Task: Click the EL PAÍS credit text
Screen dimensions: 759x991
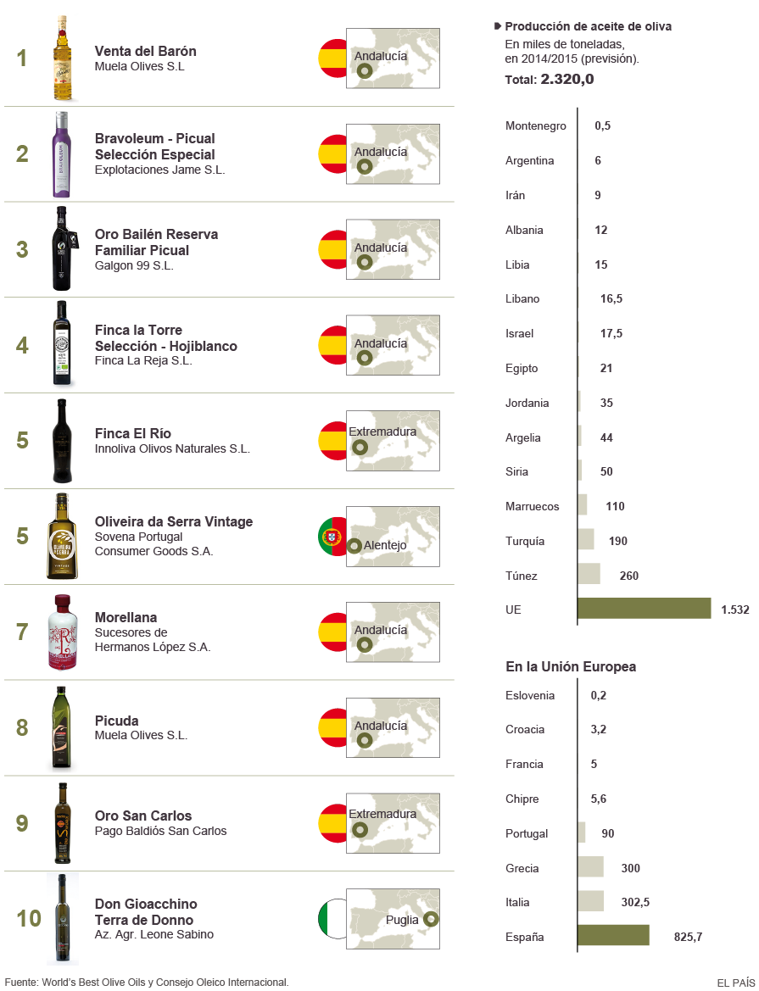Action: [734, 983]
